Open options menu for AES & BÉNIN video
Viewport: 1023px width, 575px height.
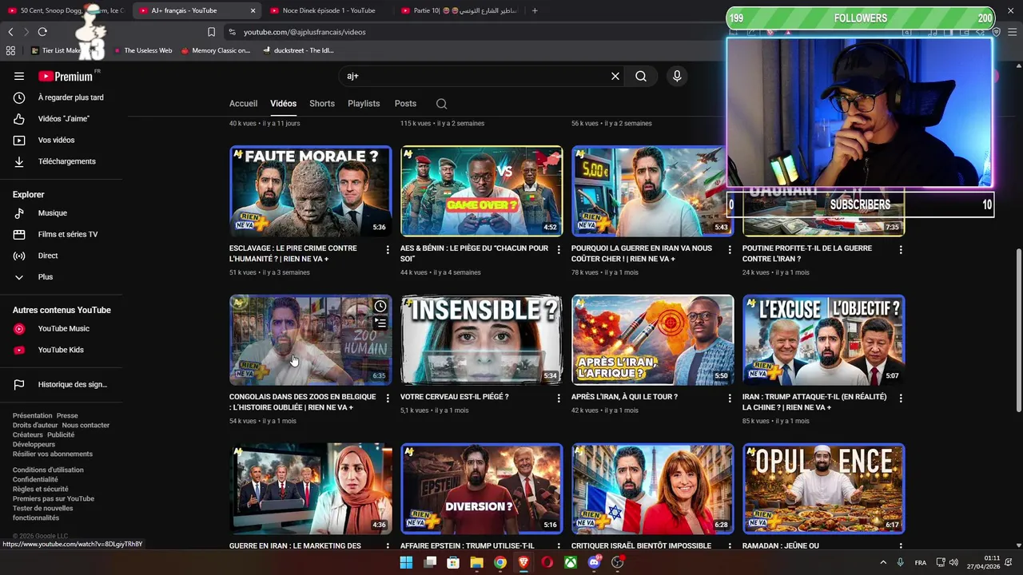559,250
